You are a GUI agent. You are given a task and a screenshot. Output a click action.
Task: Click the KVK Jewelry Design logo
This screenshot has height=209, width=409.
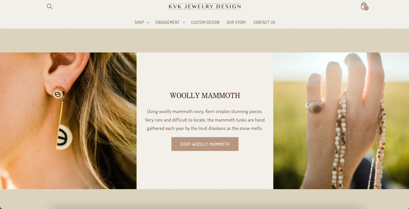tap(205, 7)
